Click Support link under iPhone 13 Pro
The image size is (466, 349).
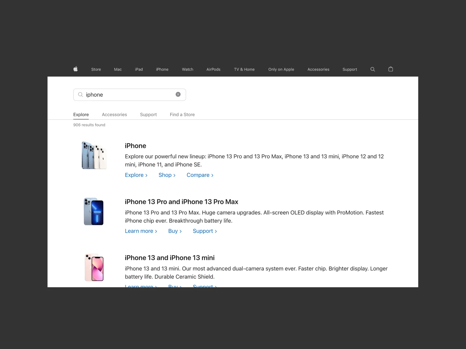(205, 231)
